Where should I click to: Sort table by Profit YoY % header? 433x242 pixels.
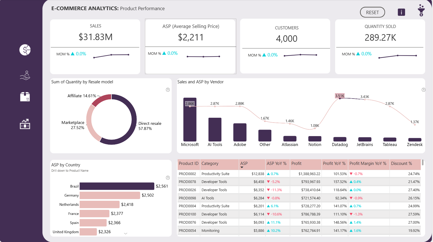(334, 163)
